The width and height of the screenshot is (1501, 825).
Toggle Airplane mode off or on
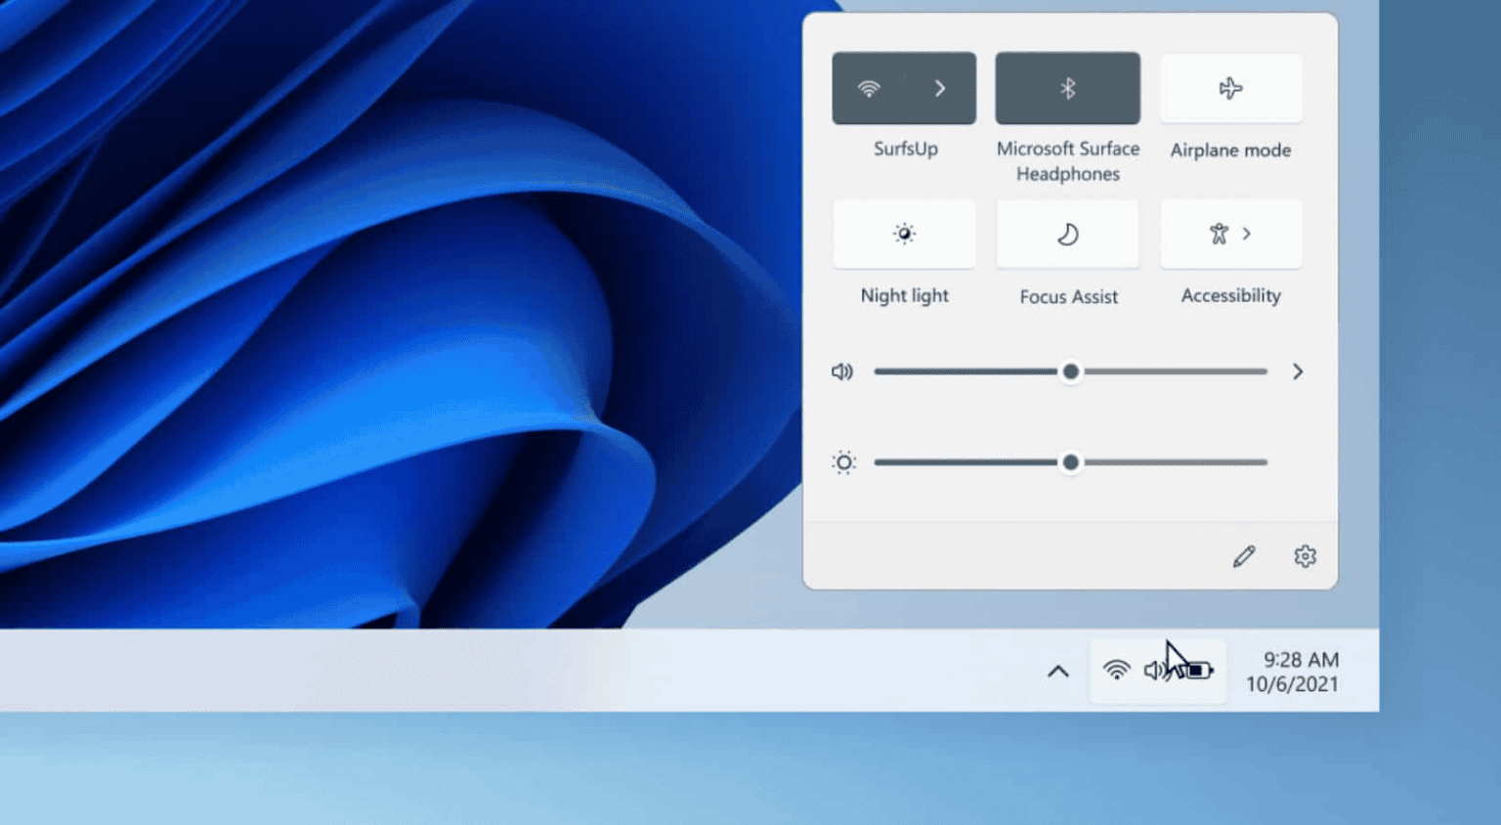[1230, 88]
